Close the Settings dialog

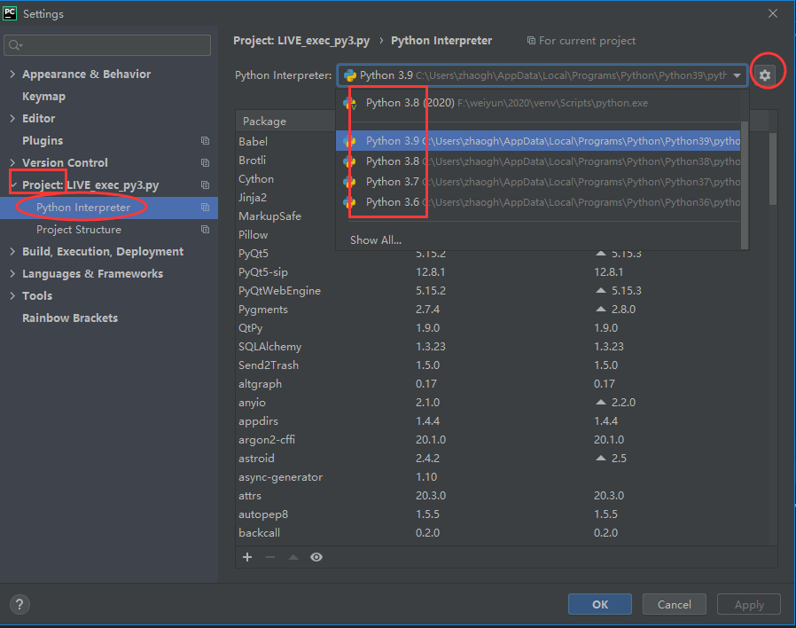pos(773,13)
